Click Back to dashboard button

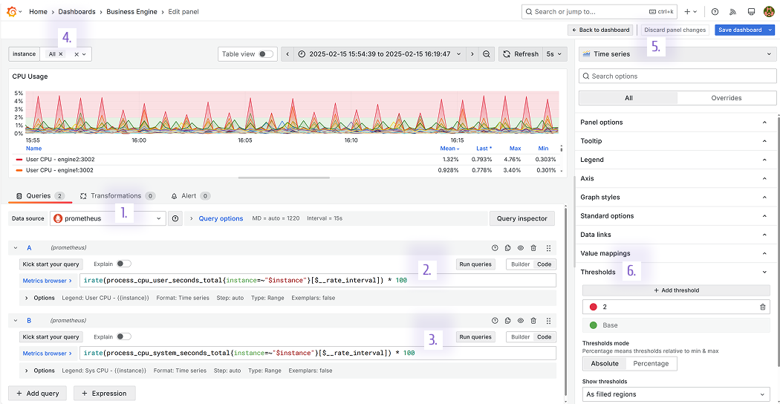tap(601, 30)
